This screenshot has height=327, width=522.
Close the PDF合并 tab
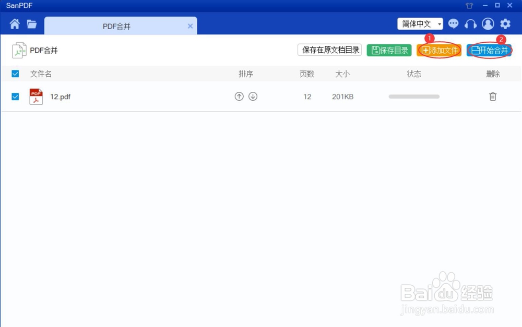click(x=190, y=25)
